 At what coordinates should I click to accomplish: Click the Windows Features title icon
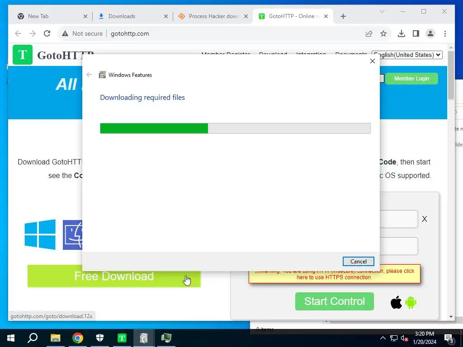click(102, 75)
